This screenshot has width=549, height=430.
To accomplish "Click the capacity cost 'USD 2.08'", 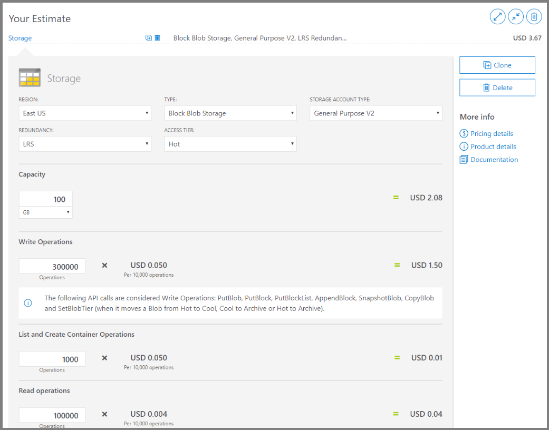I will pos(426,198).
